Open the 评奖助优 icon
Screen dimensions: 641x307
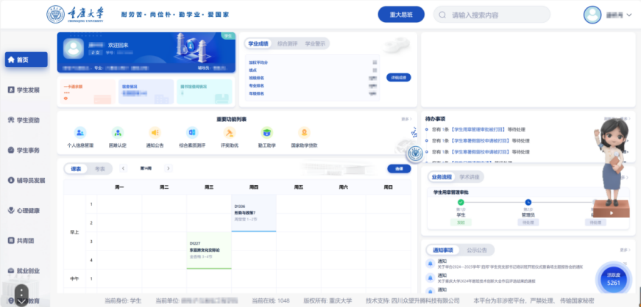pos(230,133)
